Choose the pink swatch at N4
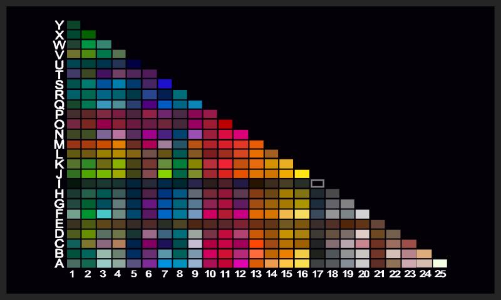This screenshot has width=501, height=300. tap(119, 134)
